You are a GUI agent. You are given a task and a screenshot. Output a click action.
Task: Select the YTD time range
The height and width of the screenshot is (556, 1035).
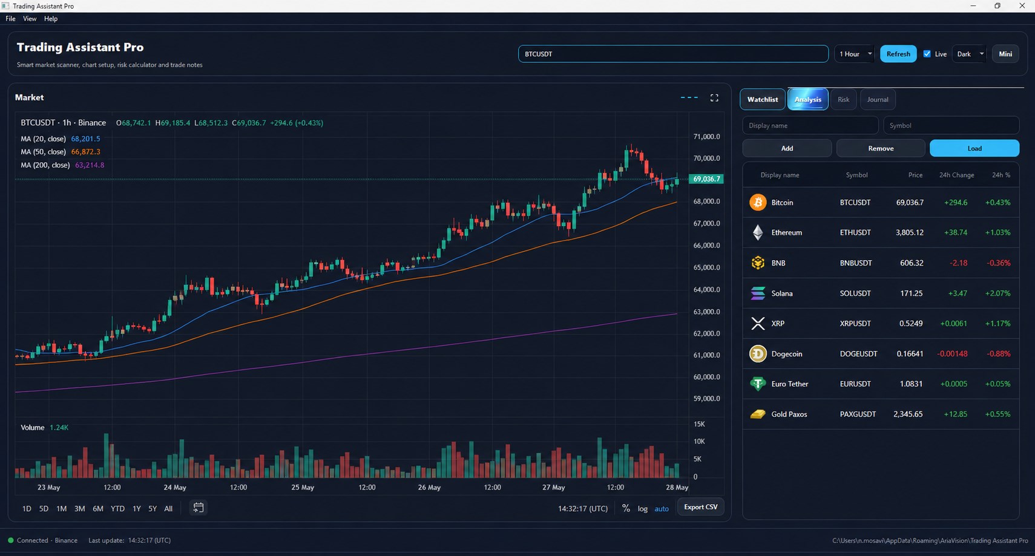click(x=117, y=509)
